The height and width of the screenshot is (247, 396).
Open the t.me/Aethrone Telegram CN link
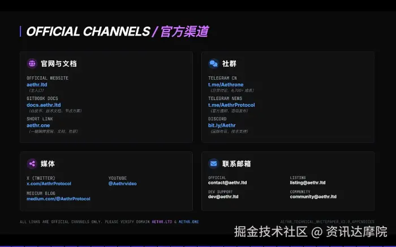tap(226, 85)
